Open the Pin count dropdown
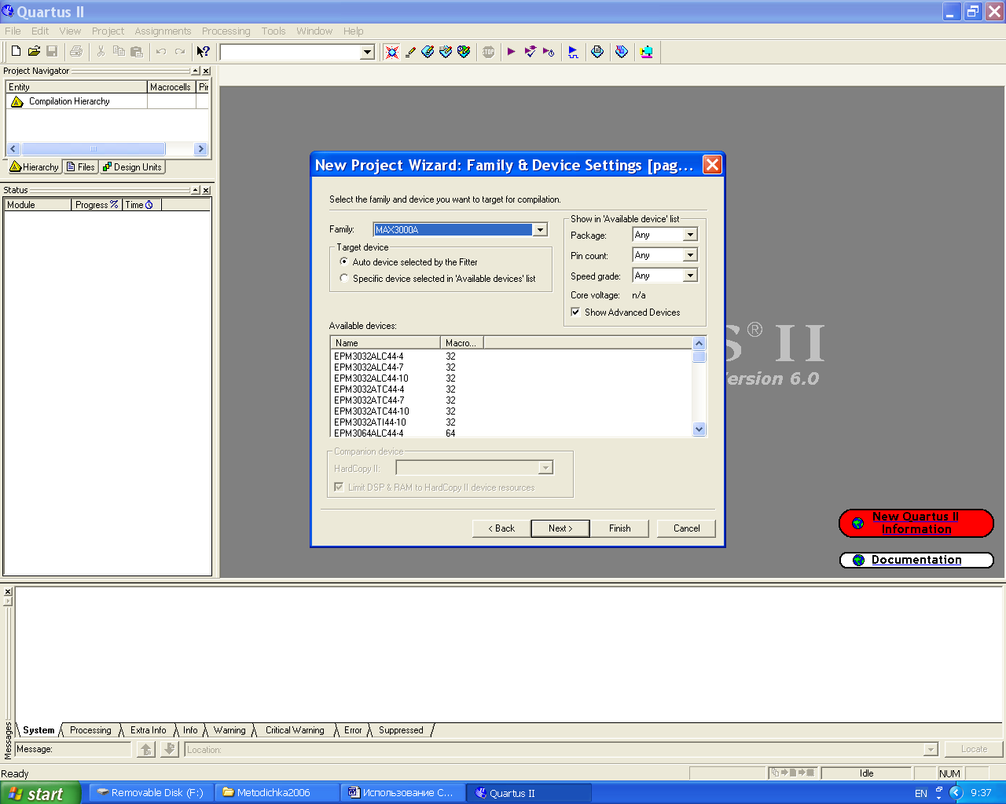 [690, 255]
